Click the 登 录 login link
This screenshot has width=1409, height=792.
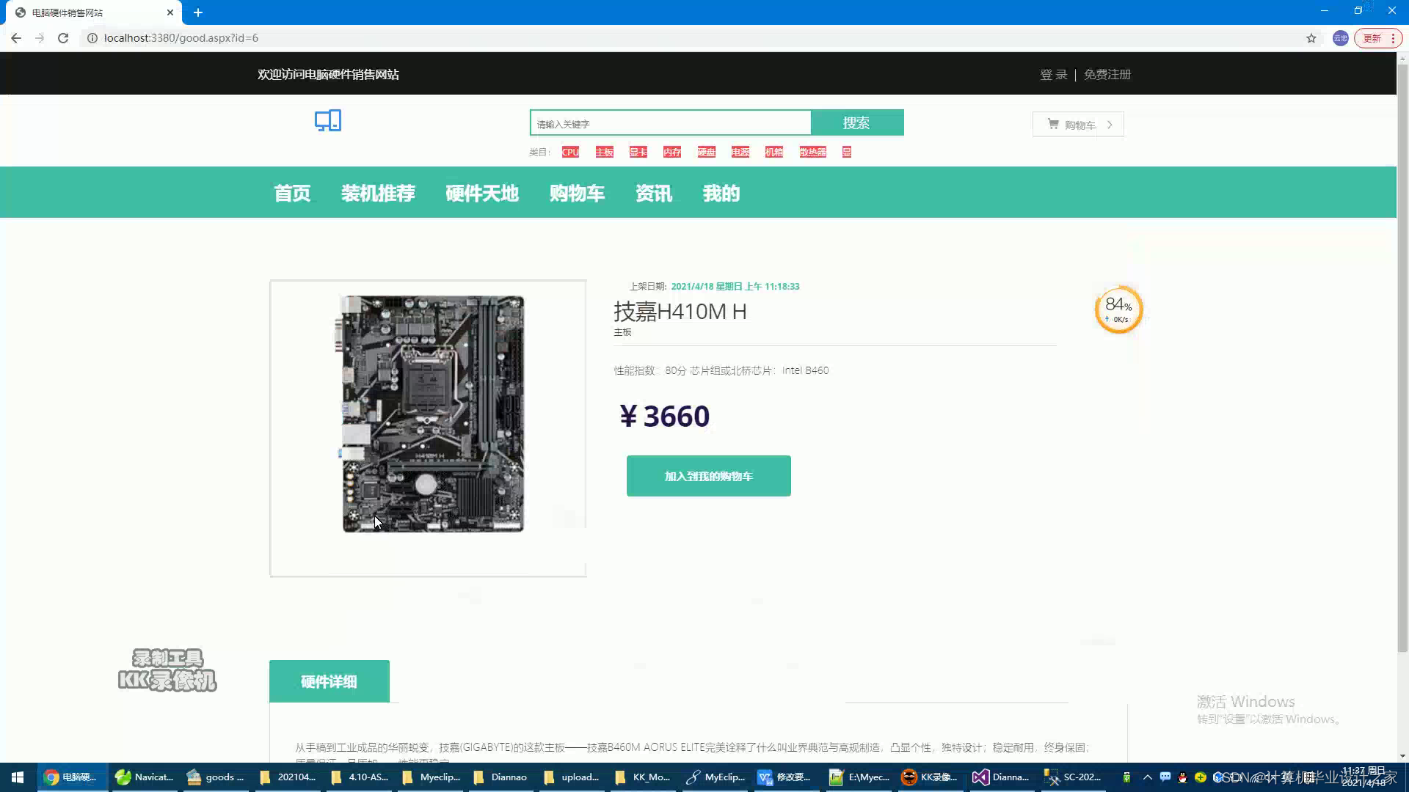tap(1053, 75)
